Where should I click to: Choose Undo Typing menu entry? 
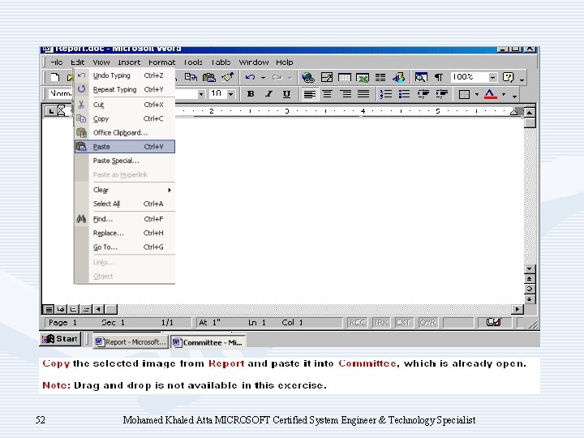coord(124,75)
